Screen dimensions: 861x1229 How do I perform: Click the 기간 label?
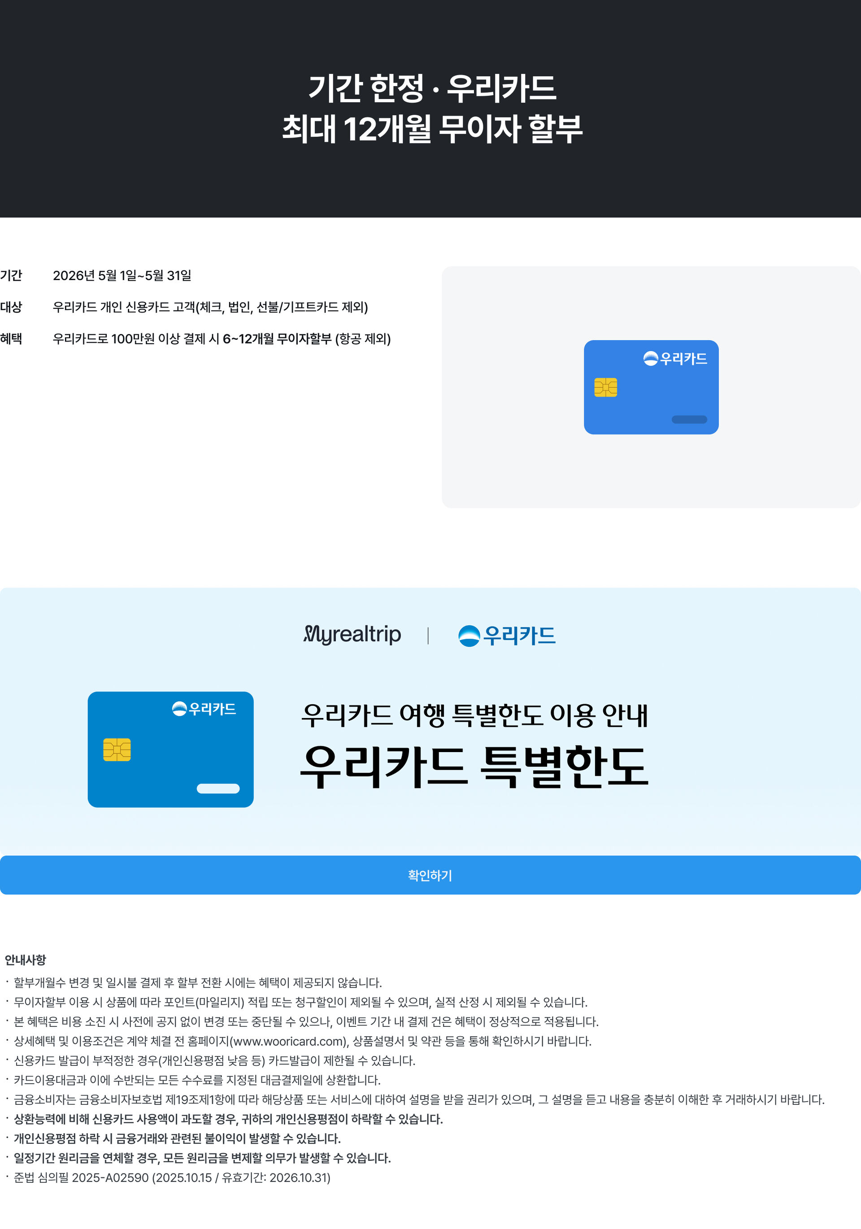[11, 276]
